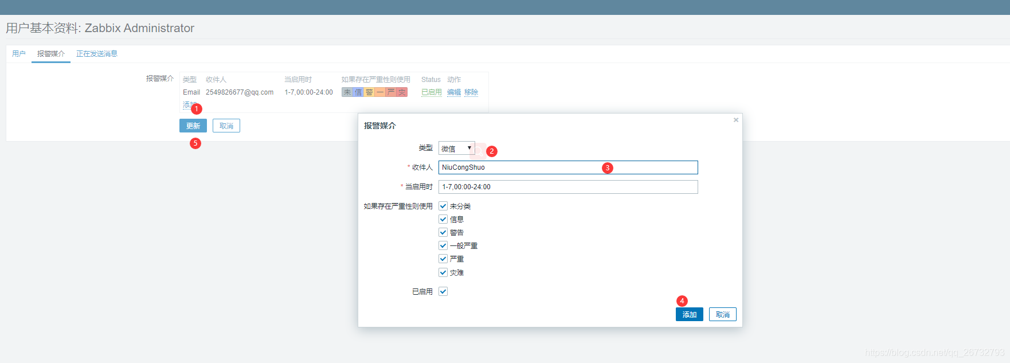1010x363 pixels.
Task: Select the email address 2549826677@qq.com
Action: pyautogui.click(x=240, y=92)
